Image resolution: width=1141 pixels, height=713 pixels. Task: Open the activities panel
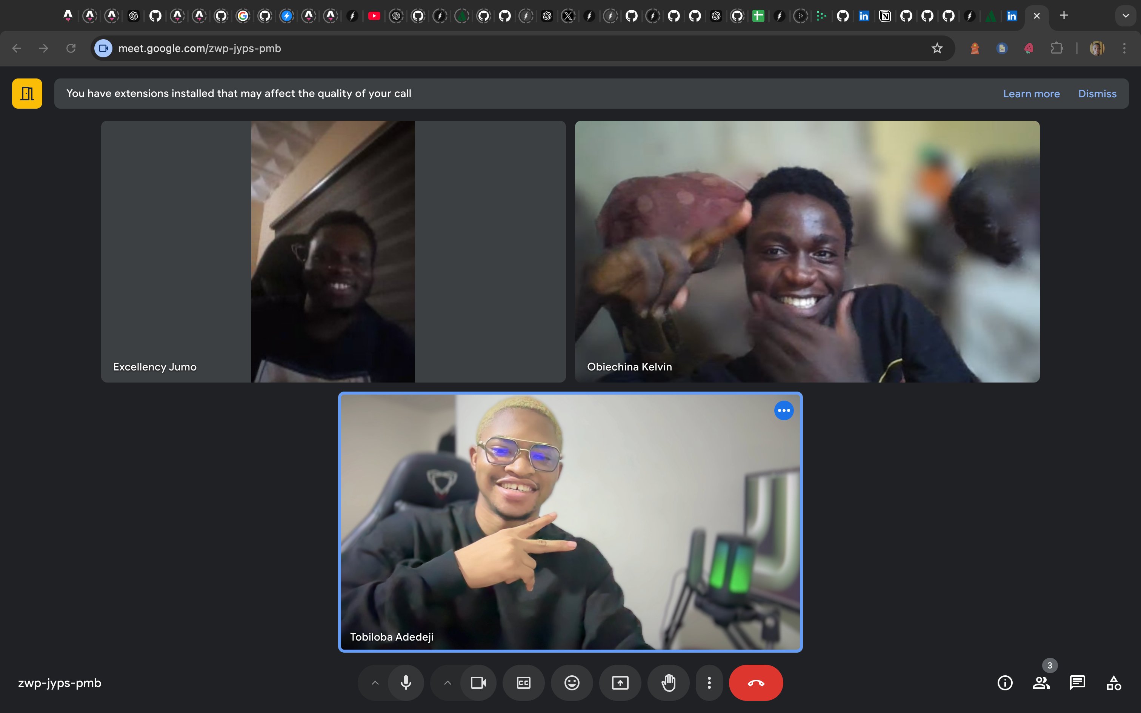(x=1114, y=682)
